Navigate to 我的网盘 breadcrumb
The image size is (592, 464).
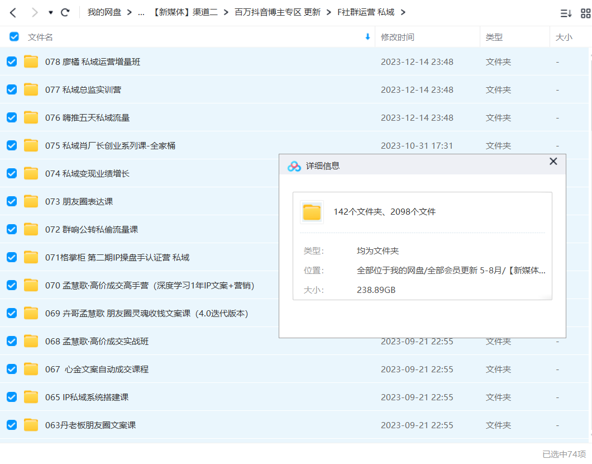(x=104, y=12)
